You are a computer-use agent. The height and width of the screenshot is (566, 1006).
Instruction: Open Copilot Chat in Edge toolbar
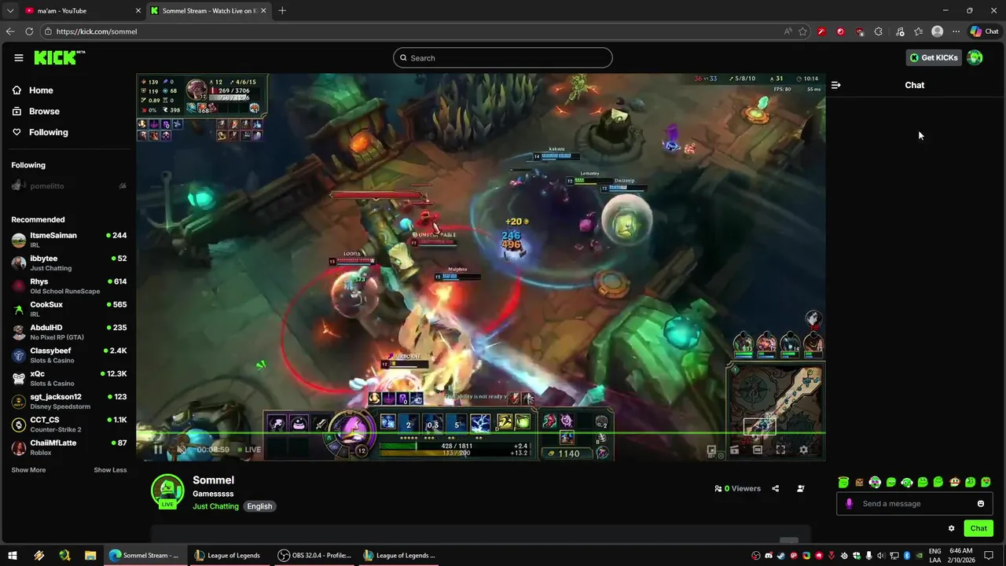point(984,31)
